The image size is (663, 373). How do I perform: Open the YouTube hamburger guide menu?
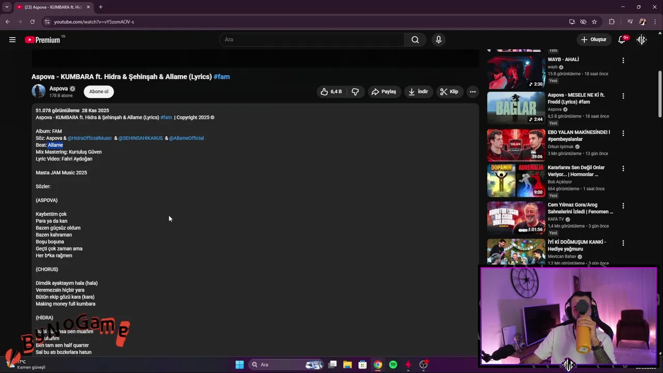pos(12,39)
